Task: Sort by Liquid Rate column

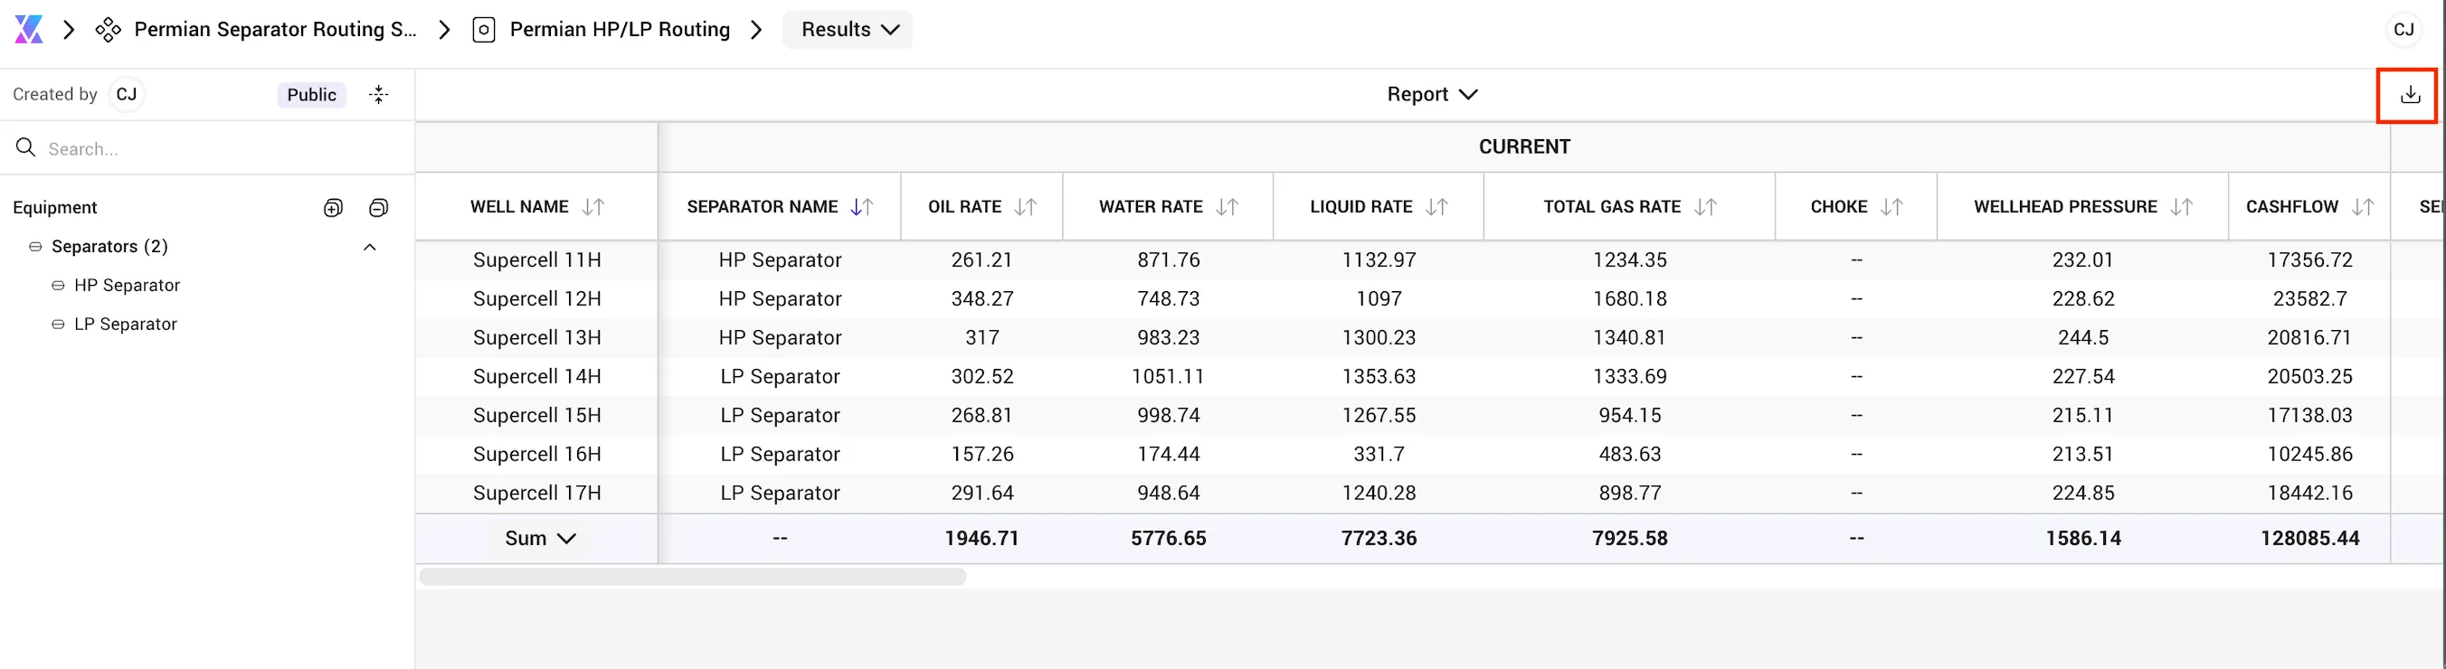Action: pos(1436,207)
